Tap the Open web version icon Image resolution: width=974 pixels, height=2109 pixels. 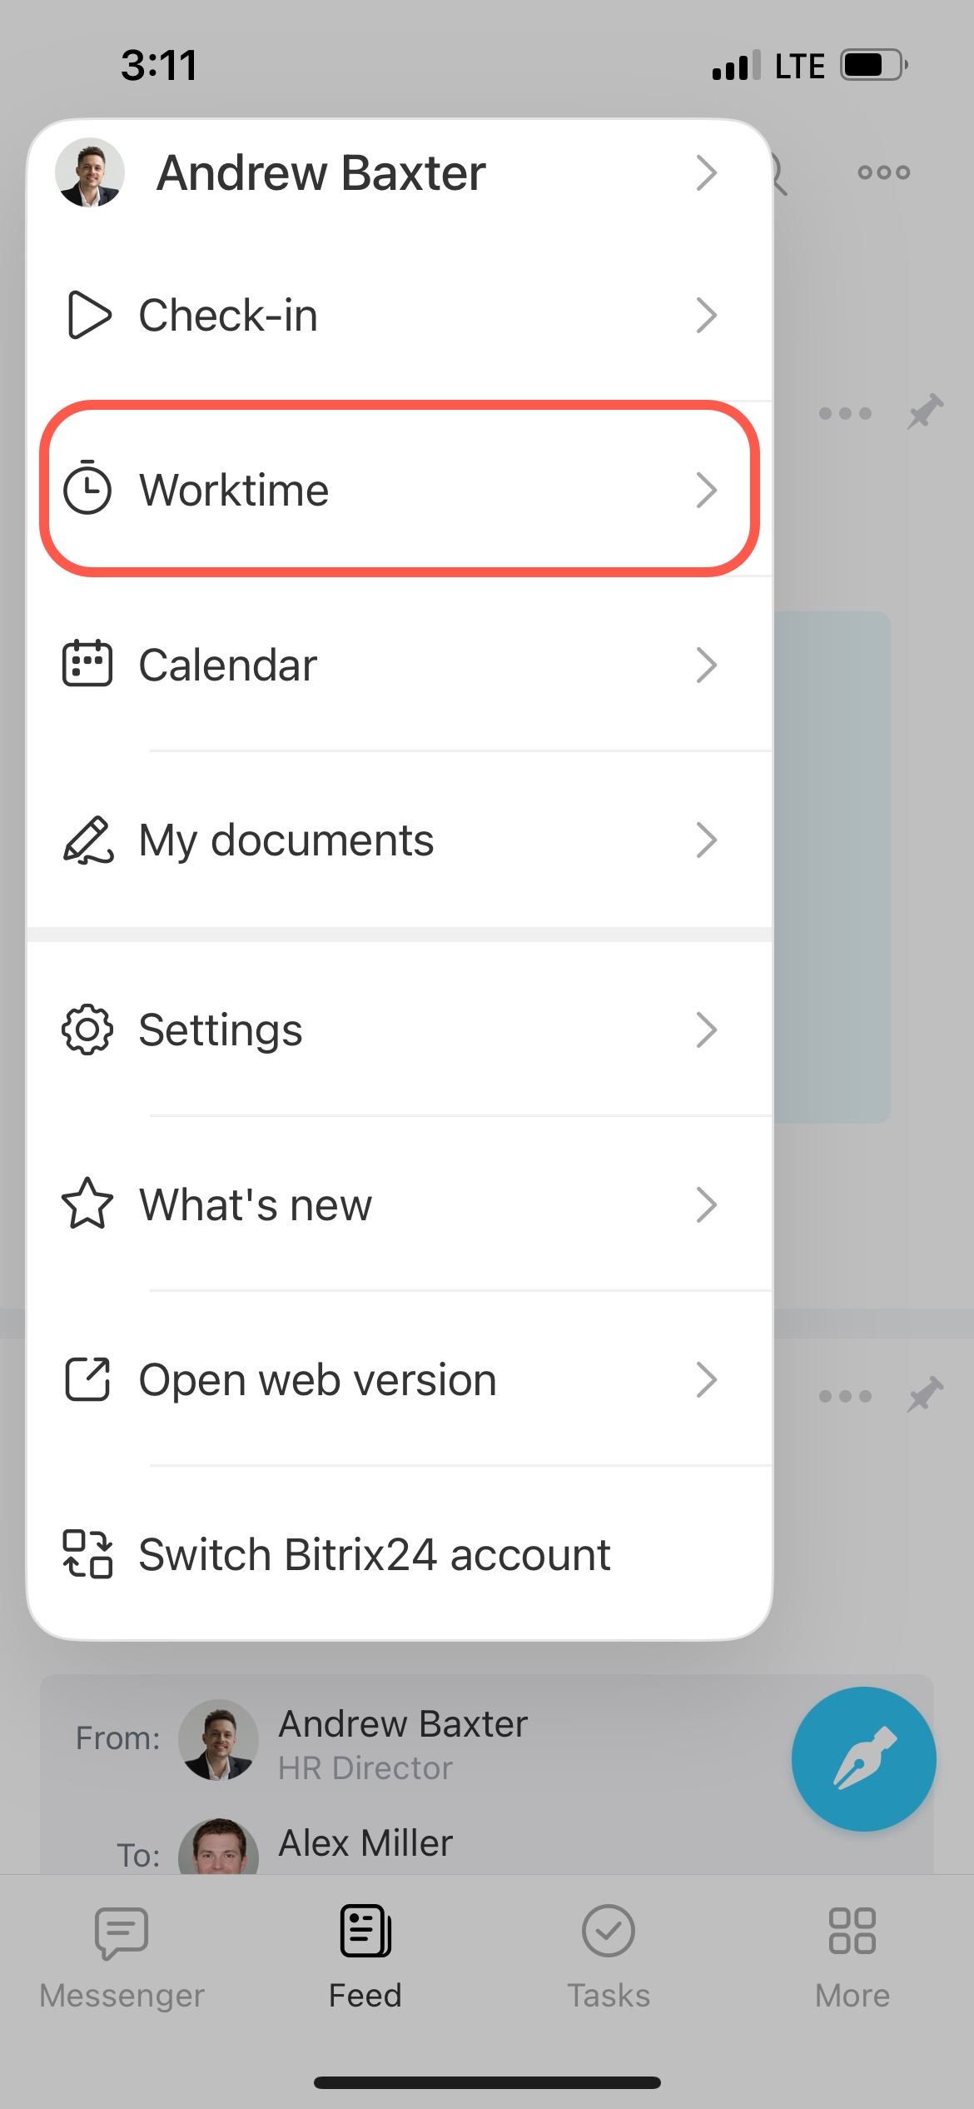(87, 1379)
